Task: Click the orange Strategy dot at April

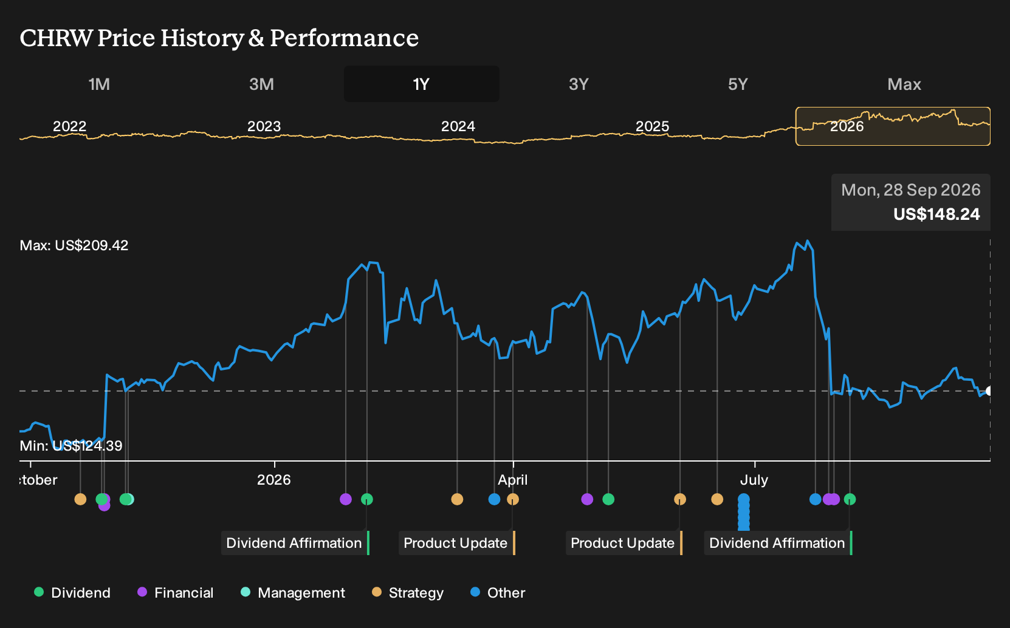Action: (513, 499)
